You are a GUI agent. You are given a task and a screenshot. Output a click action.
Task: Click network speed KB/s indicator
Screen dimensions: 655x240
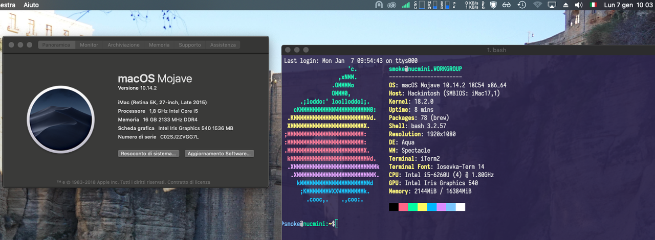click(x=471, y=5)
